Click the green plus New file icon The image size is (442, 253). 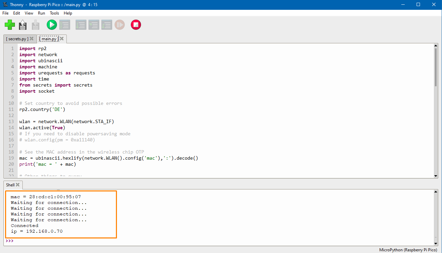(x=10, y=25)
